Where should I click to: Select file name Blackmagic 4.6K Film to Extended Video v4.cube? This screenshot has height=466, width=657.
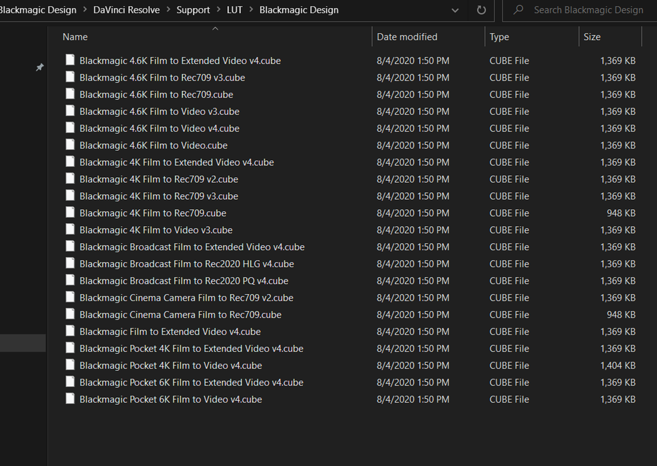pyautogui.click(x=180, y=61)
